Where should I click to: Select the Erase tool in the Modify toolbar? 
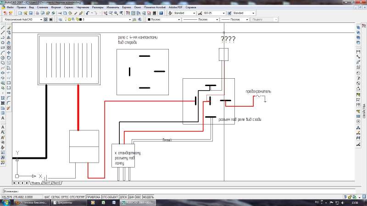tap(9, 27)
